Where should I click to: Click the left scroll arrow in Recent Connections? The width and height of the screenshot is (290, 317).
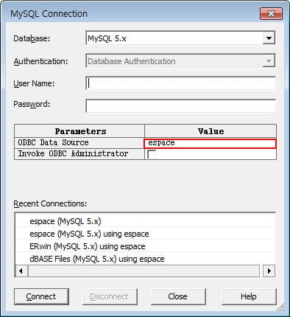[x=21, y=271]
